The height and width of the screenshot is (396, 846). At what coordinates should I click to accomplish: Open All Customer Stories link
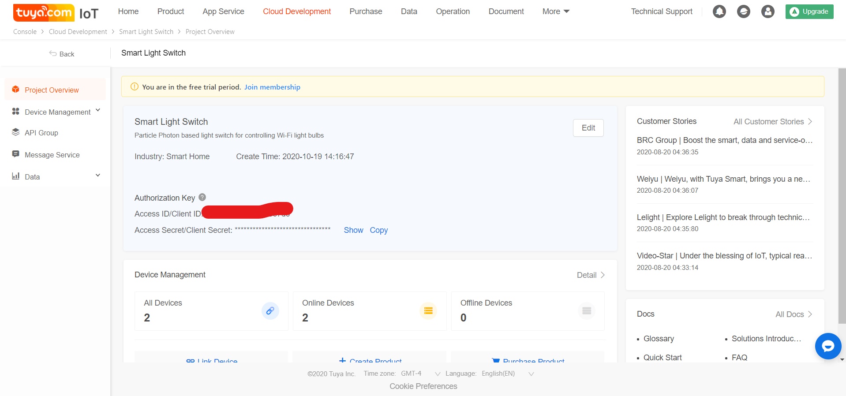[x=773, y=122]
